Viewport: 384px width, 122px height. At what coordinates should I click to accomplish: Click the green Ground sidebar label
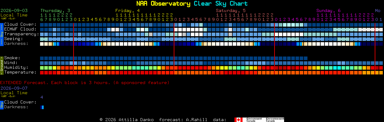pyautogui.click(x=1, y=65)
